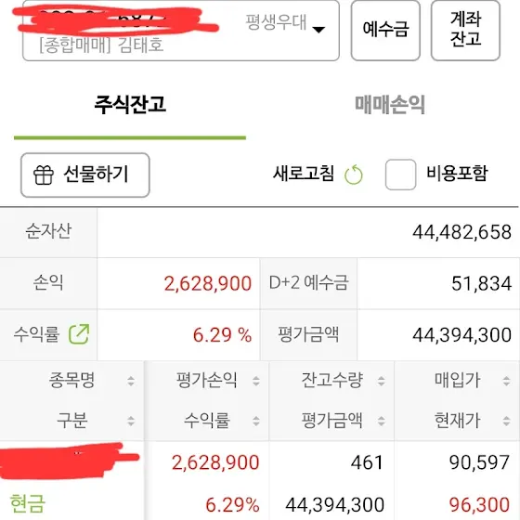The image size is (520, 520).
Task: Expand the account selector dropdown arrow
Action: pos(318,30)
